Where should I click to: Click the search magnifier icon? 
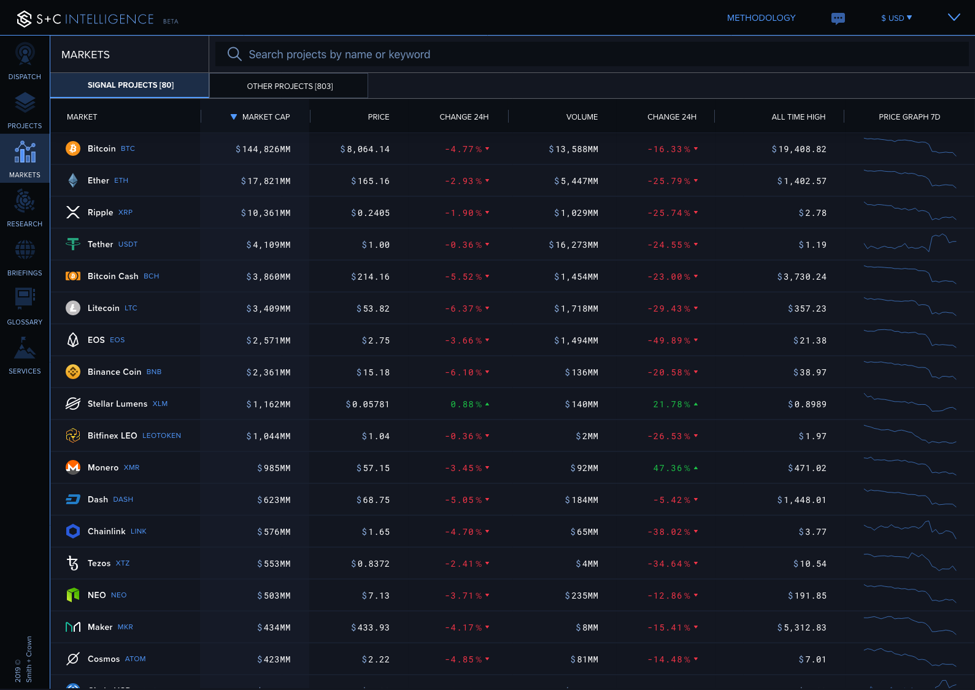click(234, 54)
